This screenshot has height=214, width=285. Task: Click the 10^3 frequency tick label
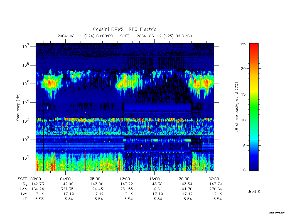pos(26,121)
